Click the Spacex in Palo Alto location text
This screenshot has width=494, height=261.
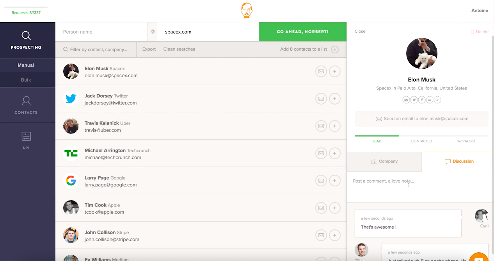coord(421,88)
